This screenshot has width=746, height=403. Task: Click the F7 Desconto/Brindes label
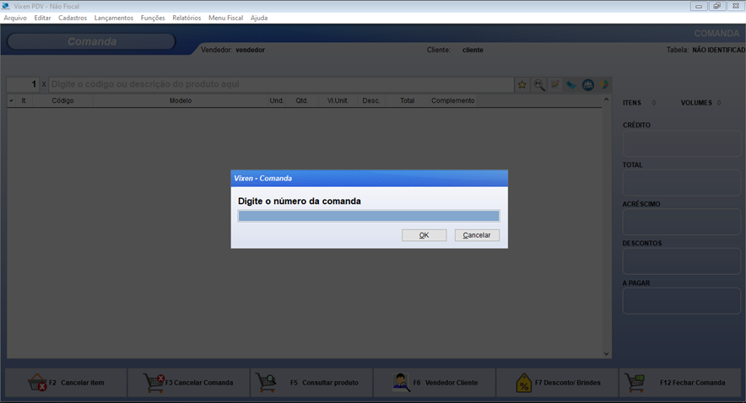tap(568, 383)
